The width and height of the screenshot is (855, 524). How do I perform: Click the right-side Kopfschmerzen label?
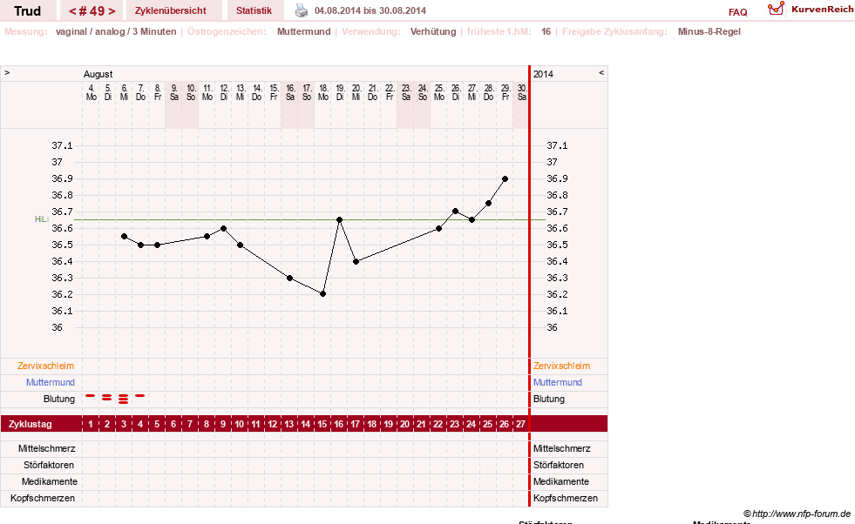click(x=566, y=498)
